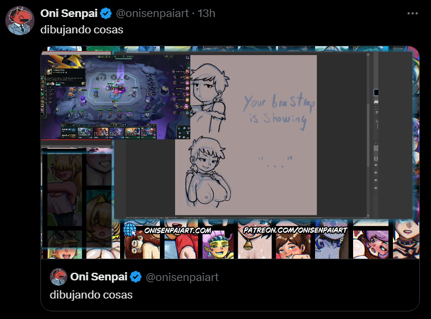The height and width of the screenshot is (319, 431).
Task: Open the top @onisenpaiart handle link
Action: 152,13
